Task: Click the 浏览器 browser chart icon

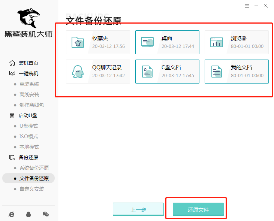Action: click(216, 42)
